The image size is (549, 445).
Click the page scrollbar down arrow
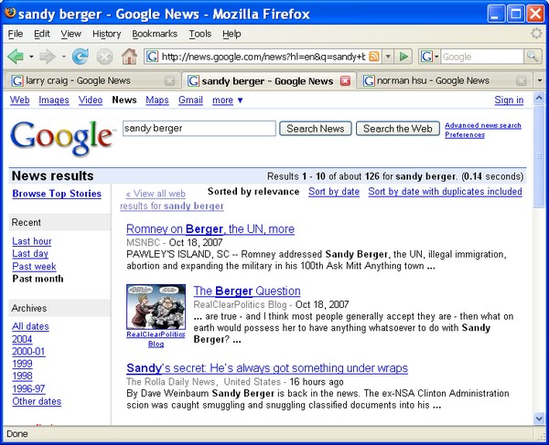click(539, 419)
